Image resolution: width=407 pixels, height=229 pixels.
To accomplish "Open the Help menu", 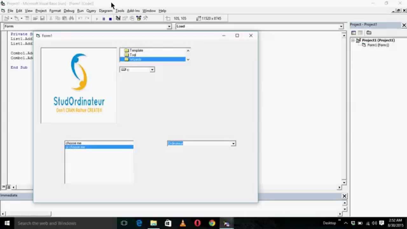I will [162, 11].
